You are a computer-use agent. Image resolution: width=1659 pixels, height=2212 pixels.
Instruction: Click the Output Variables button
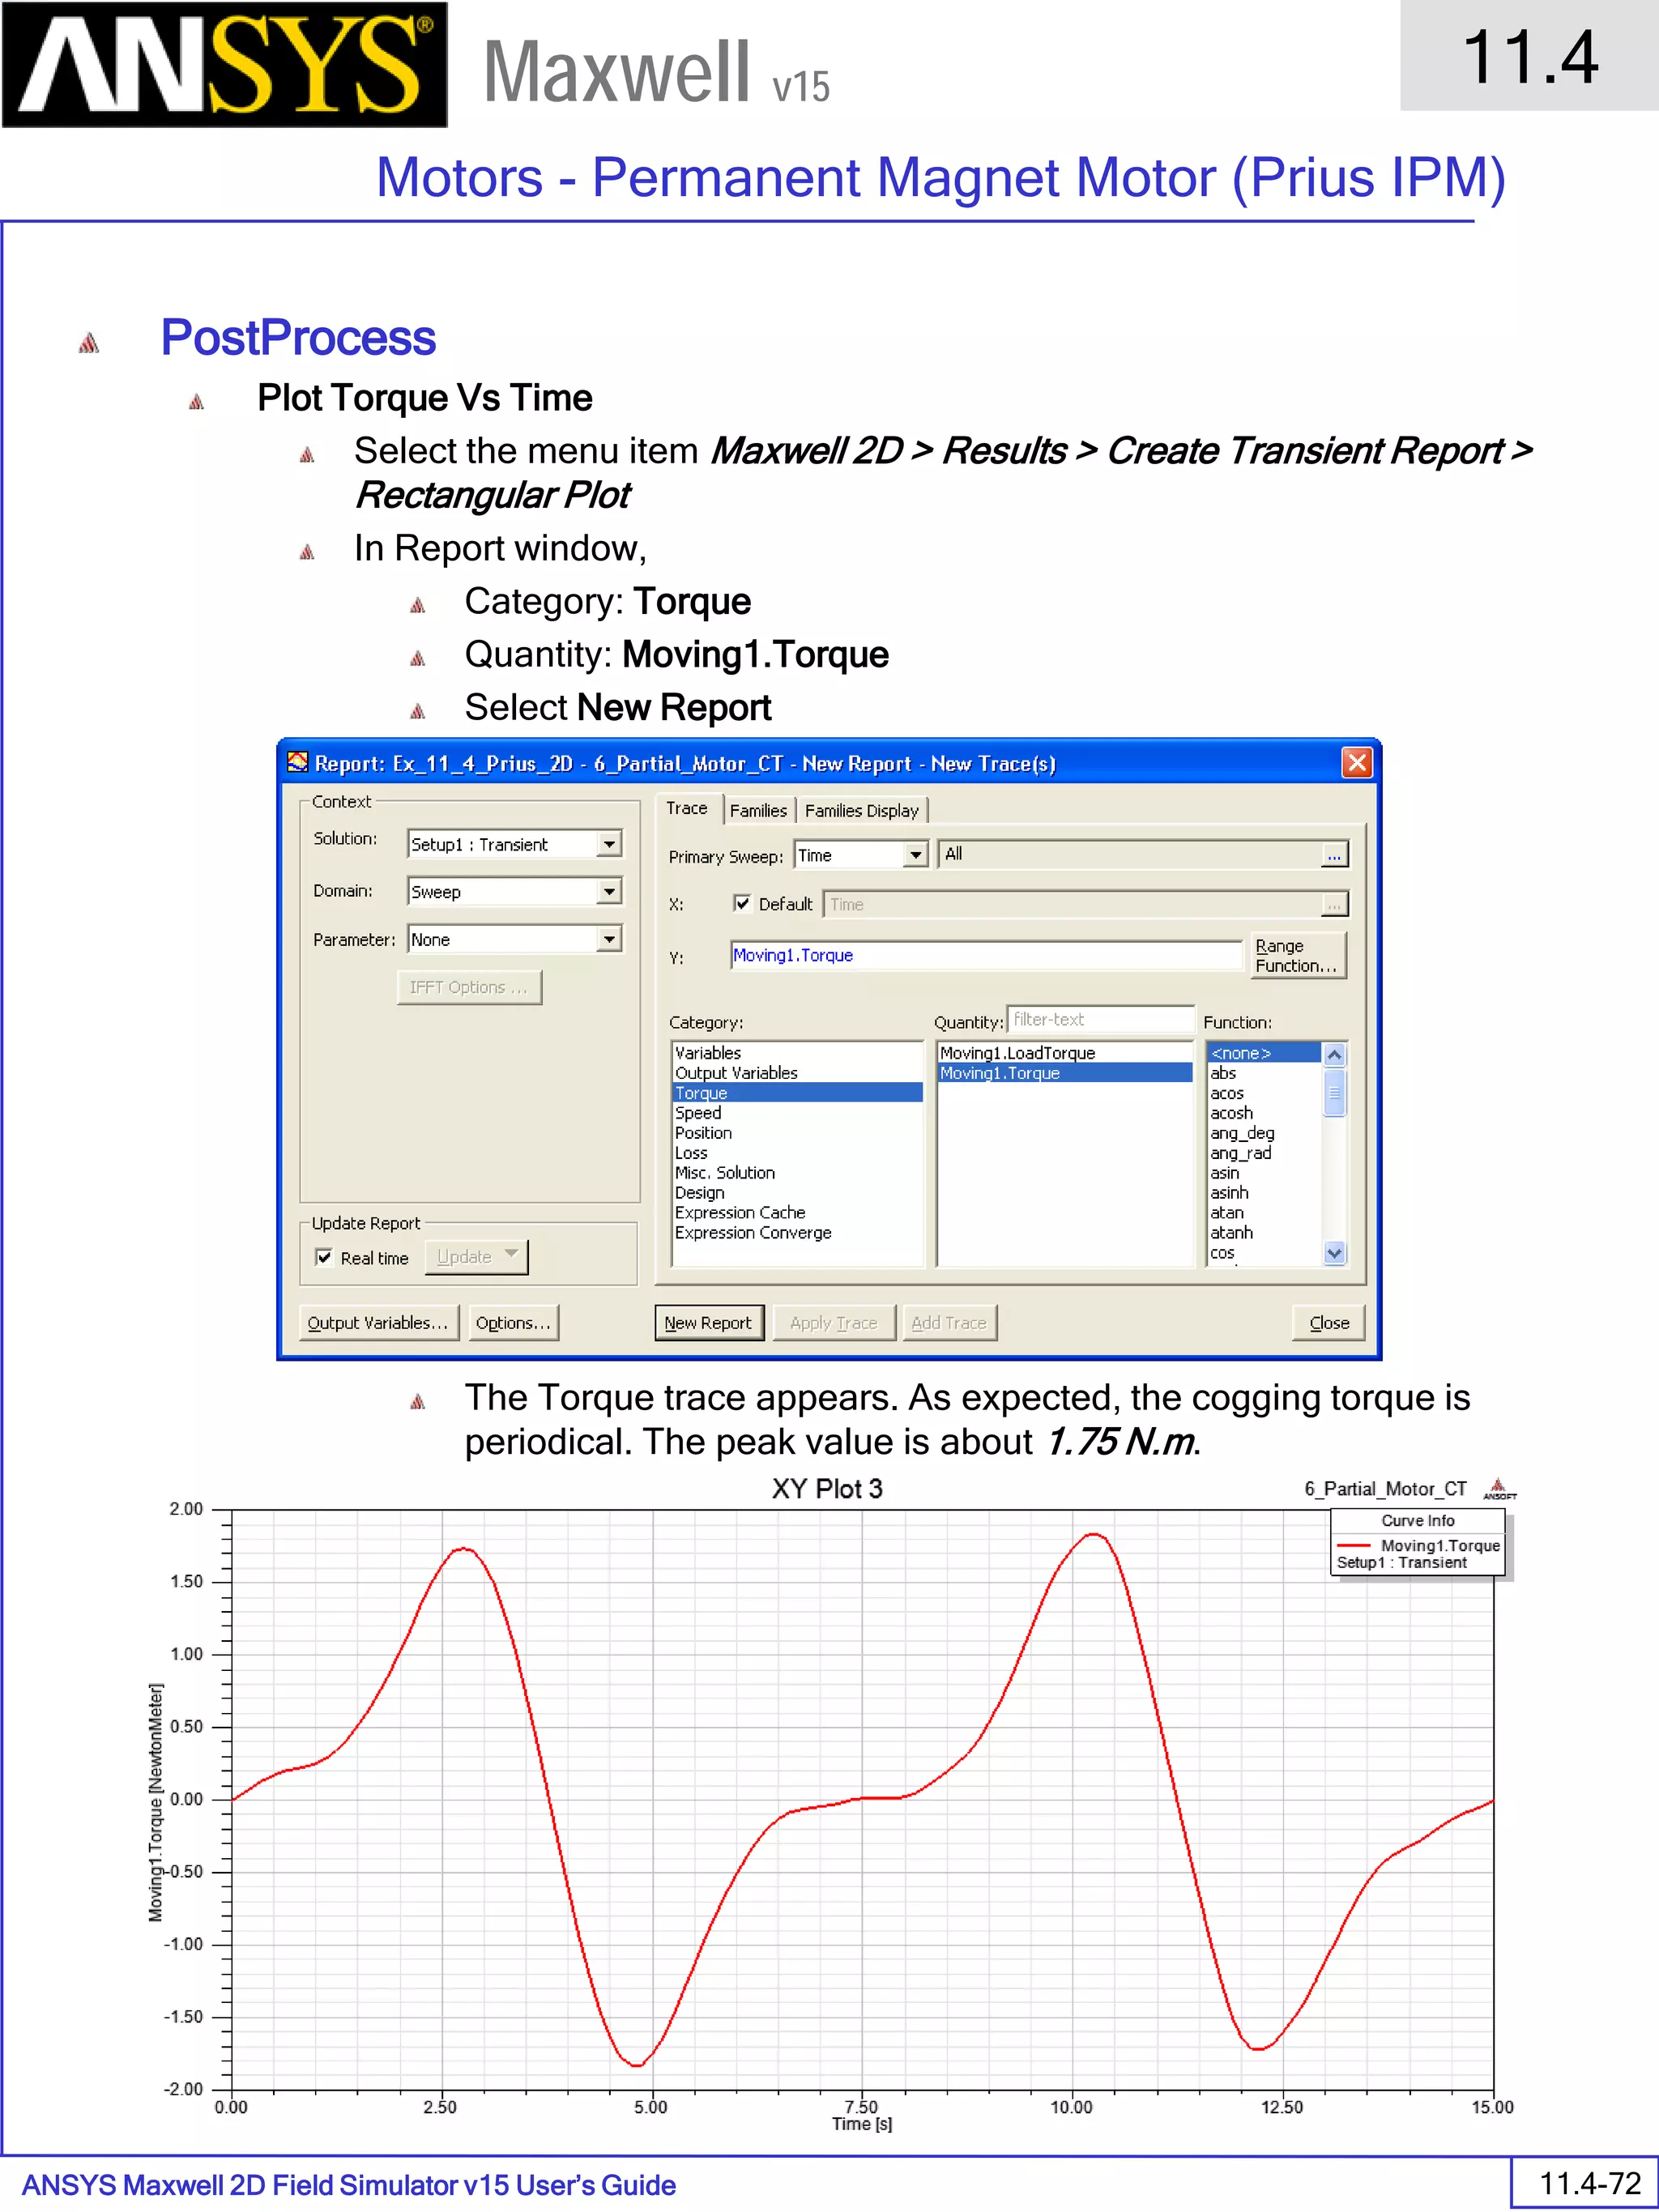pyautogui.click(x=378, y=1323)
